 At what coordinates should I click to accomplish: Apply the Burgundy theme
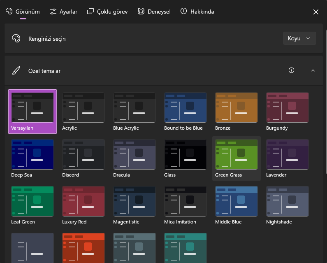click(288, 112)
